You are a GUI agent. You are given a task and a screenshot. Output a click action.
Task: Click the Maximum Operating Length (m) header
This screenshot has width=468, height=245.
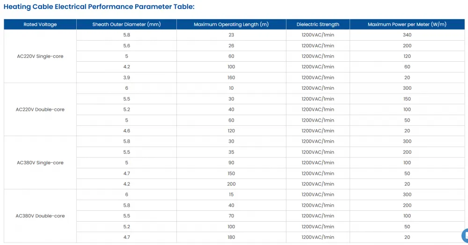(231, 24)
